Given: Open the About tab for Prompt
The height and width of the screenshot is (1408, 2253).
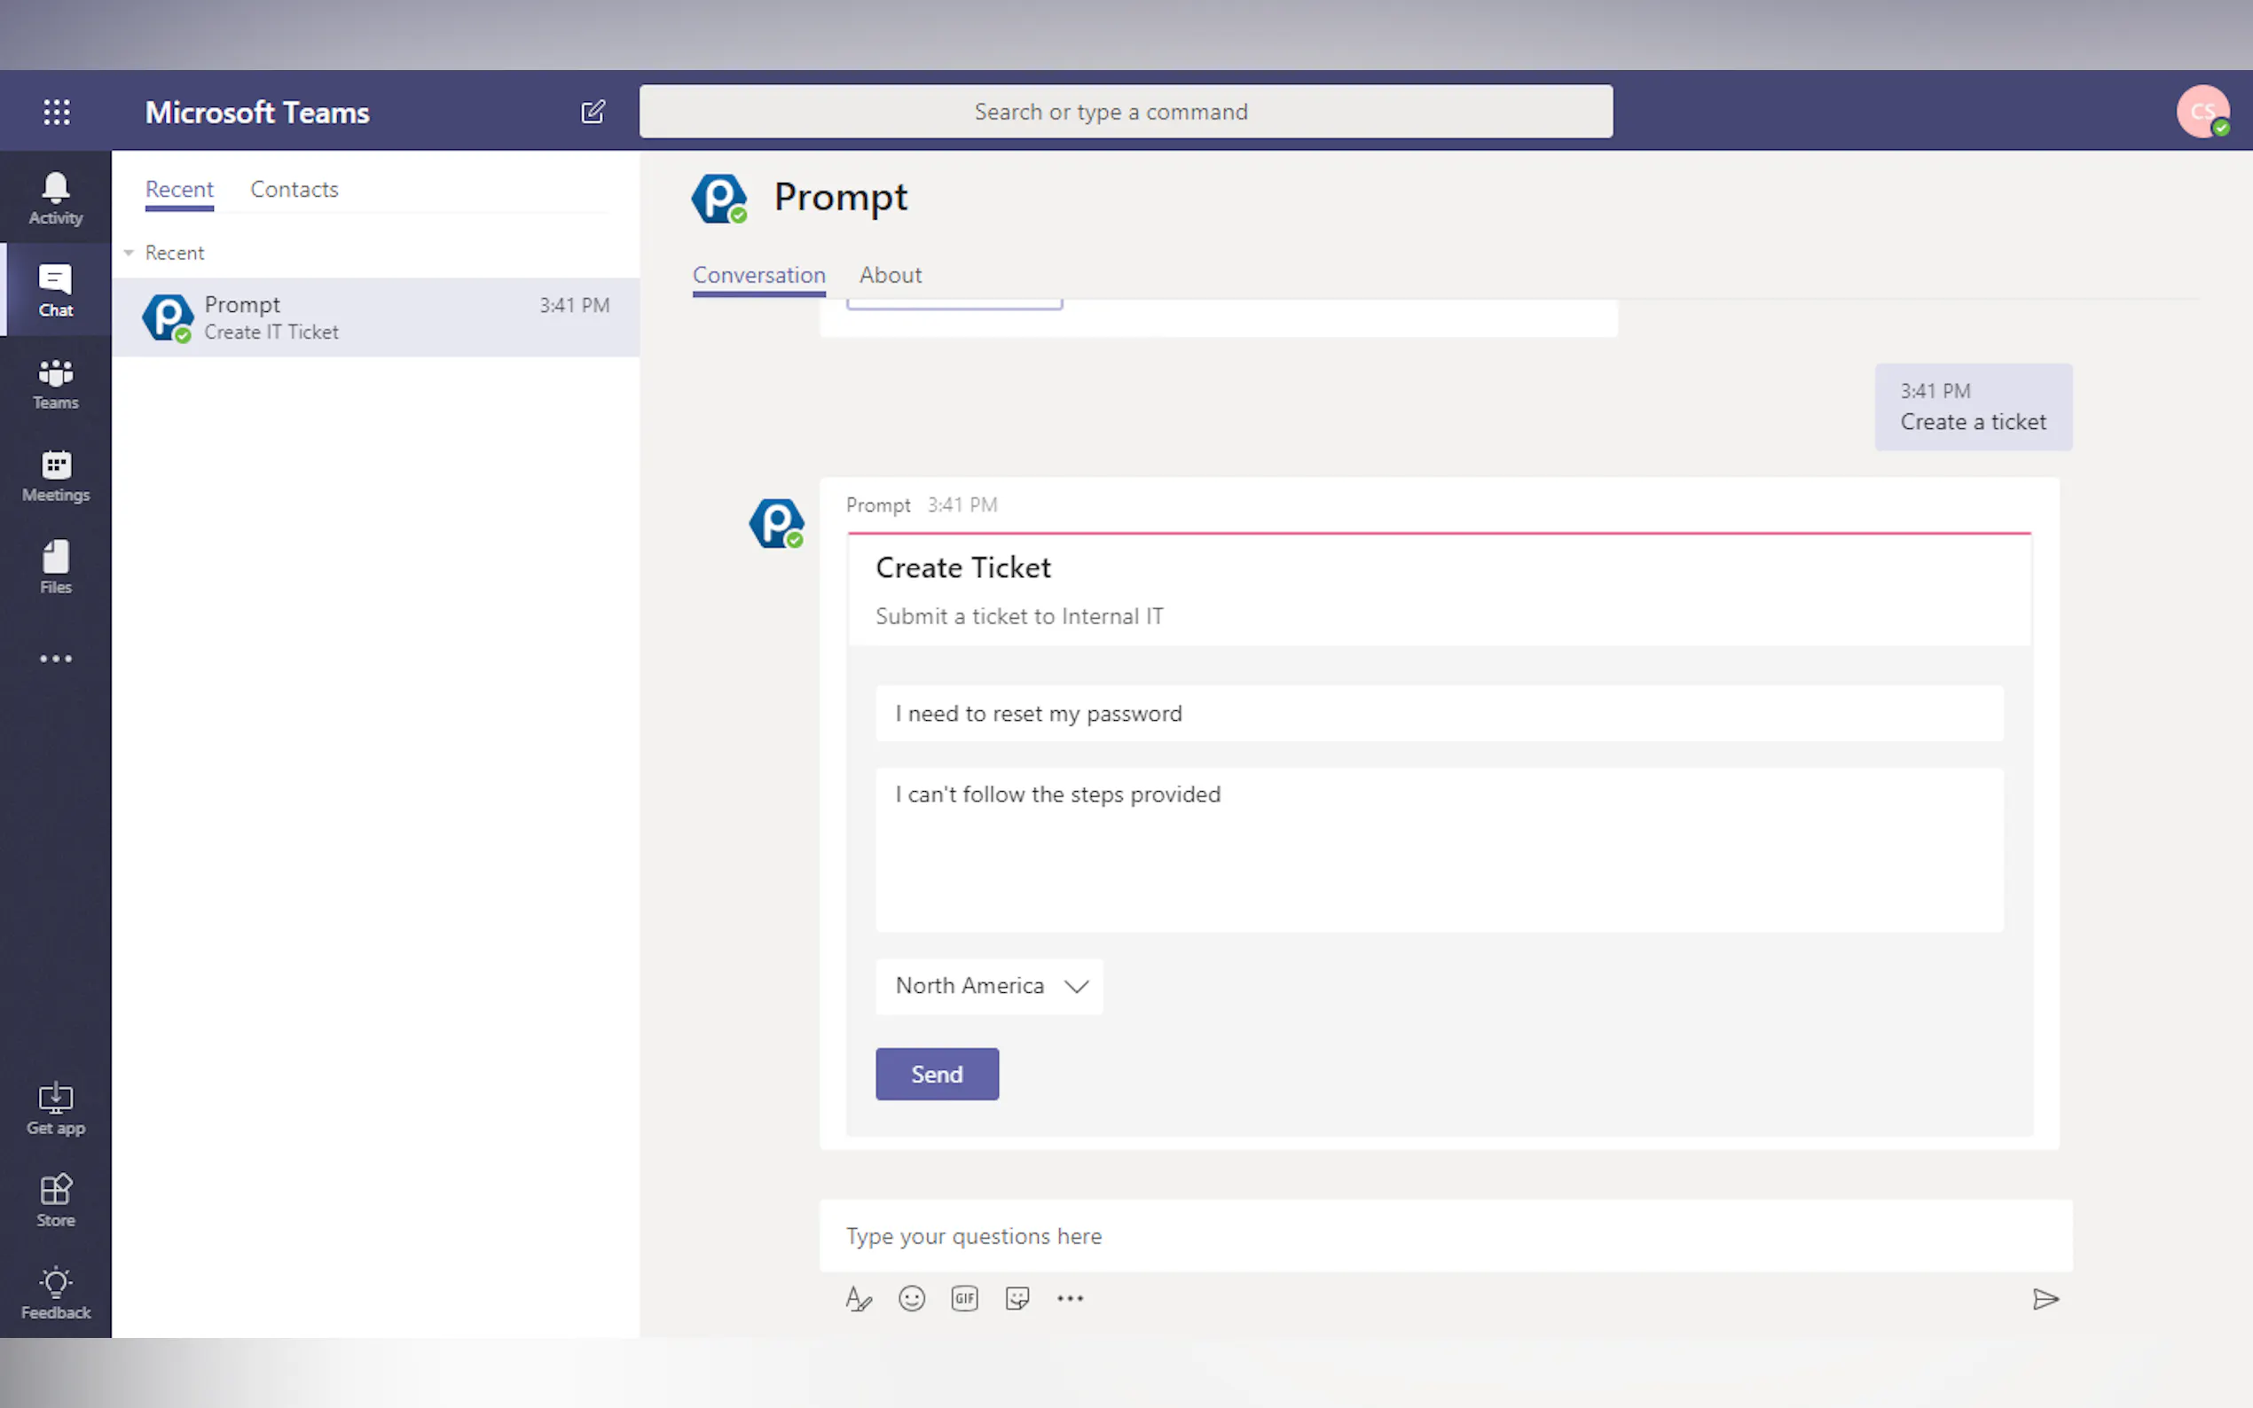Looking at the screenshot, I should pos(890,275).
